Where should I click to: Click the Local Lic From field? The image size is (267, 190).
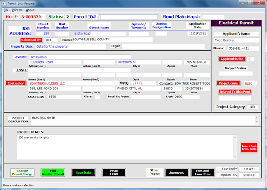pos(146,97)
